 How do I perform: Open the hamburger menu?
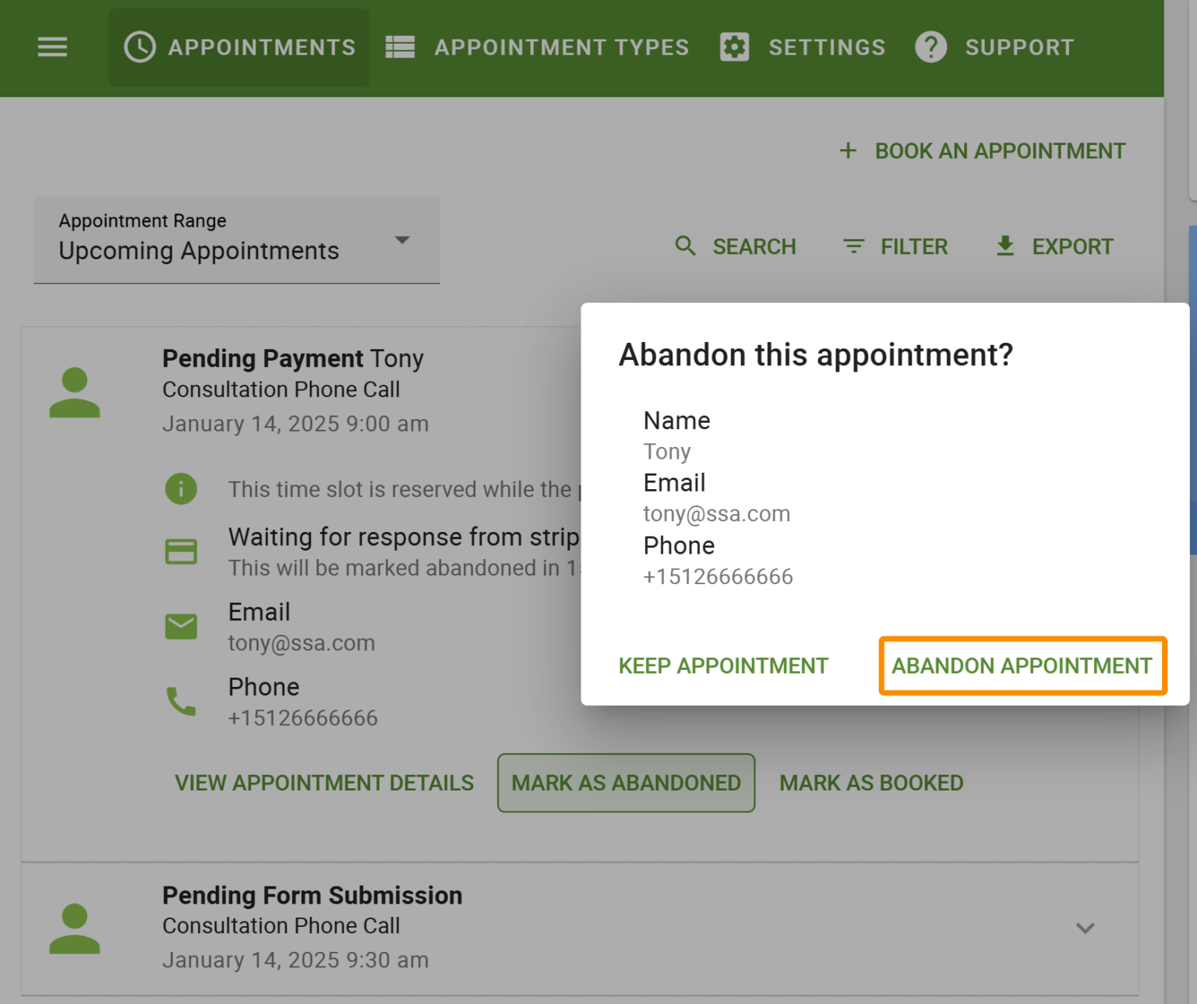[51, 47]
